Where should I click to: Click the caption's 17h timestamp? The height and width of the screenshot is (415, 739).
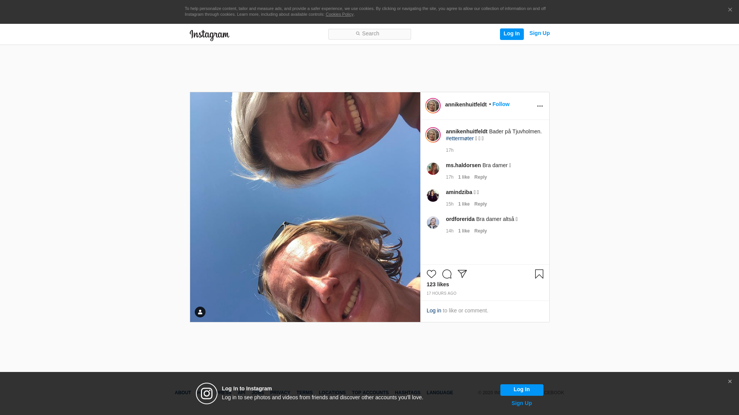(x=450, y=150)
